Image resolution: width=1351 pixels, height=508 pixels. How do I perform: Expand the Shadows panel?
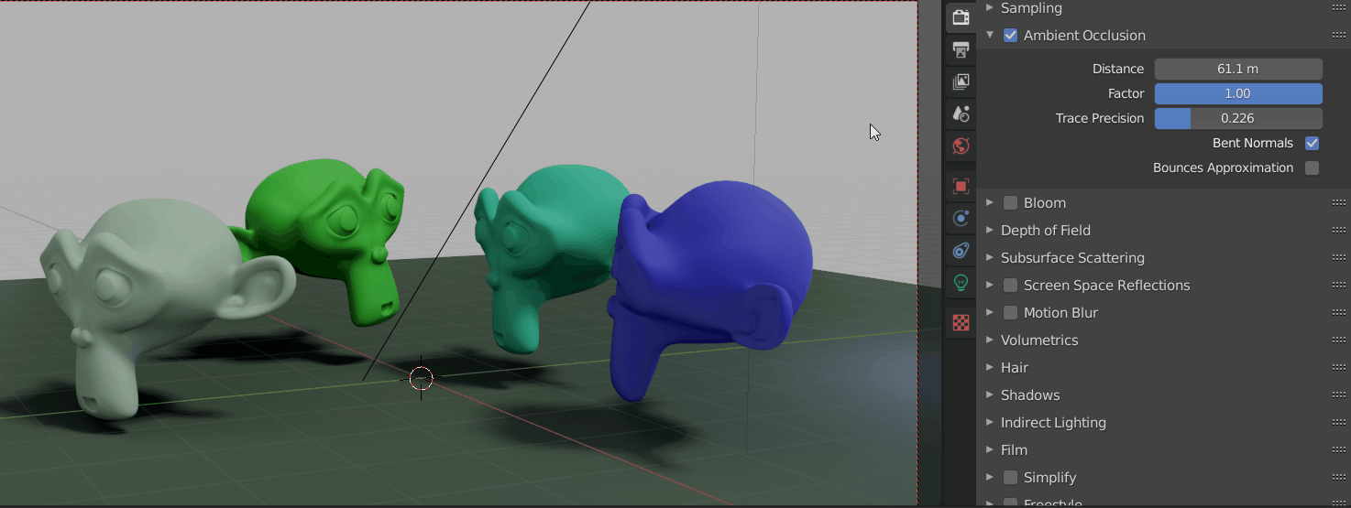[990, 395]
